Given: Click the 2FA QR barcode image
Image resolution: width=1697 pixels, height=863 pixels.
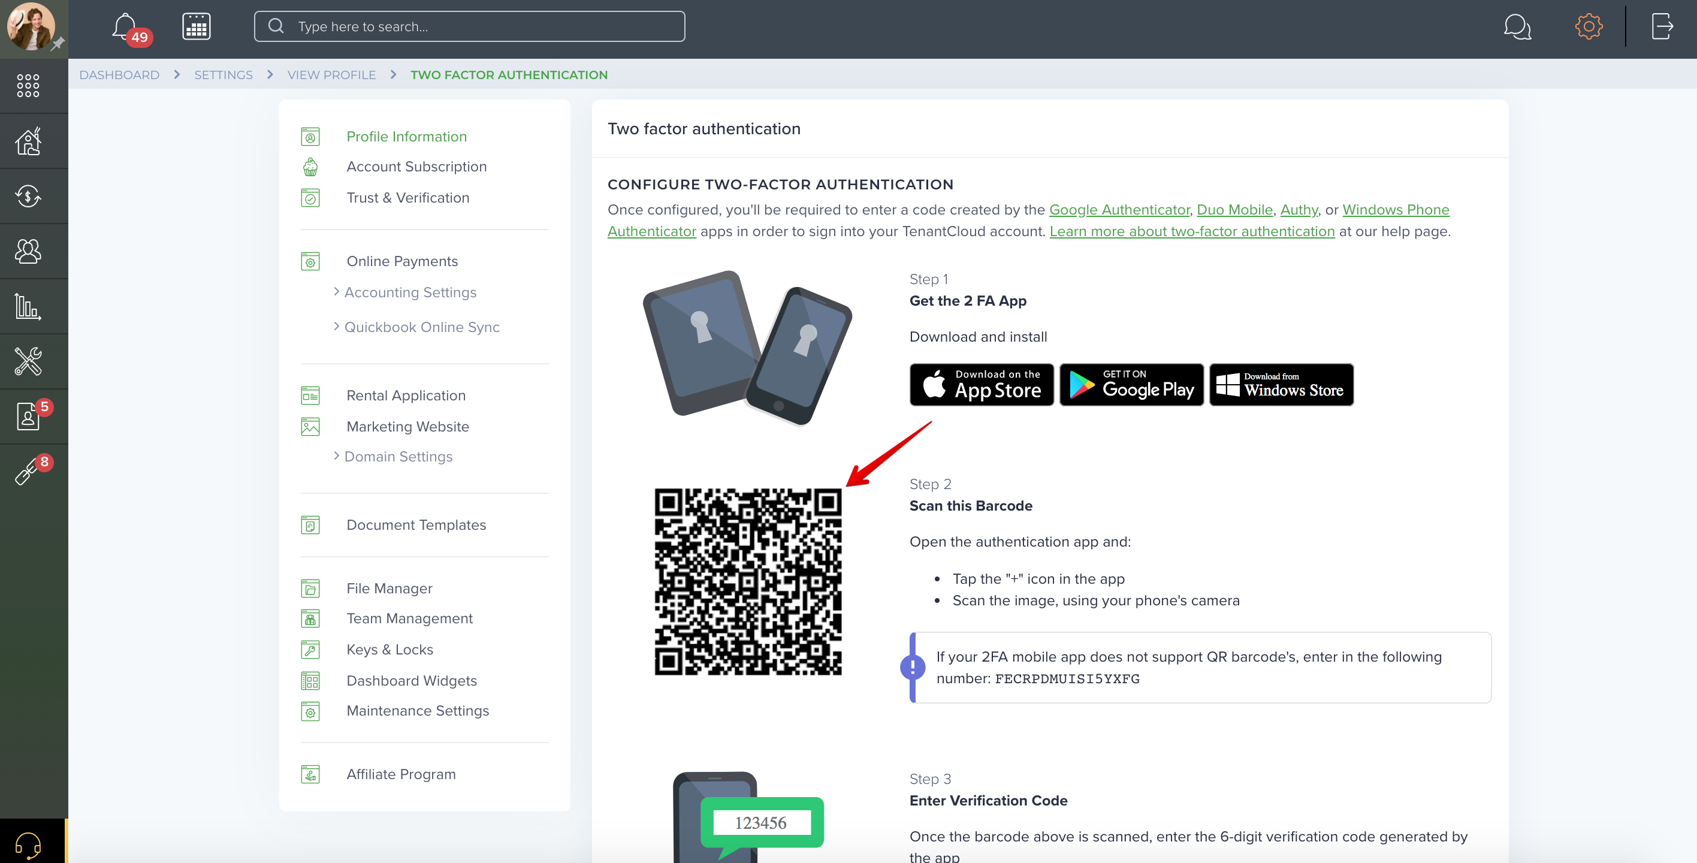Looking at the screenshot, I should (748, 582).
